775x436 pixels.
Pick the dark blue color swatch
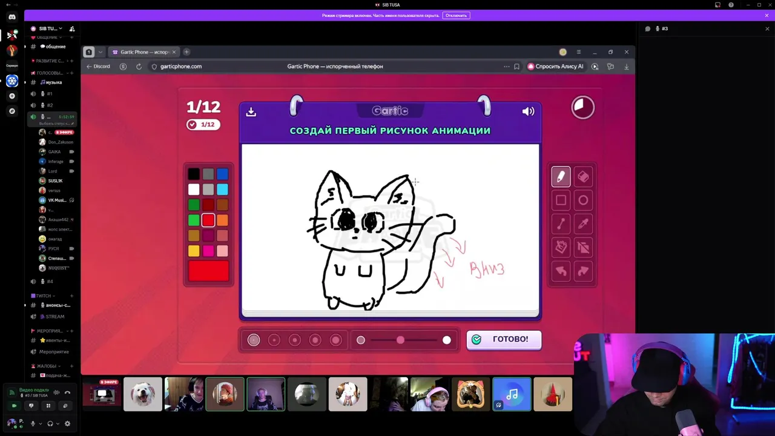click(x=223, y=174)
